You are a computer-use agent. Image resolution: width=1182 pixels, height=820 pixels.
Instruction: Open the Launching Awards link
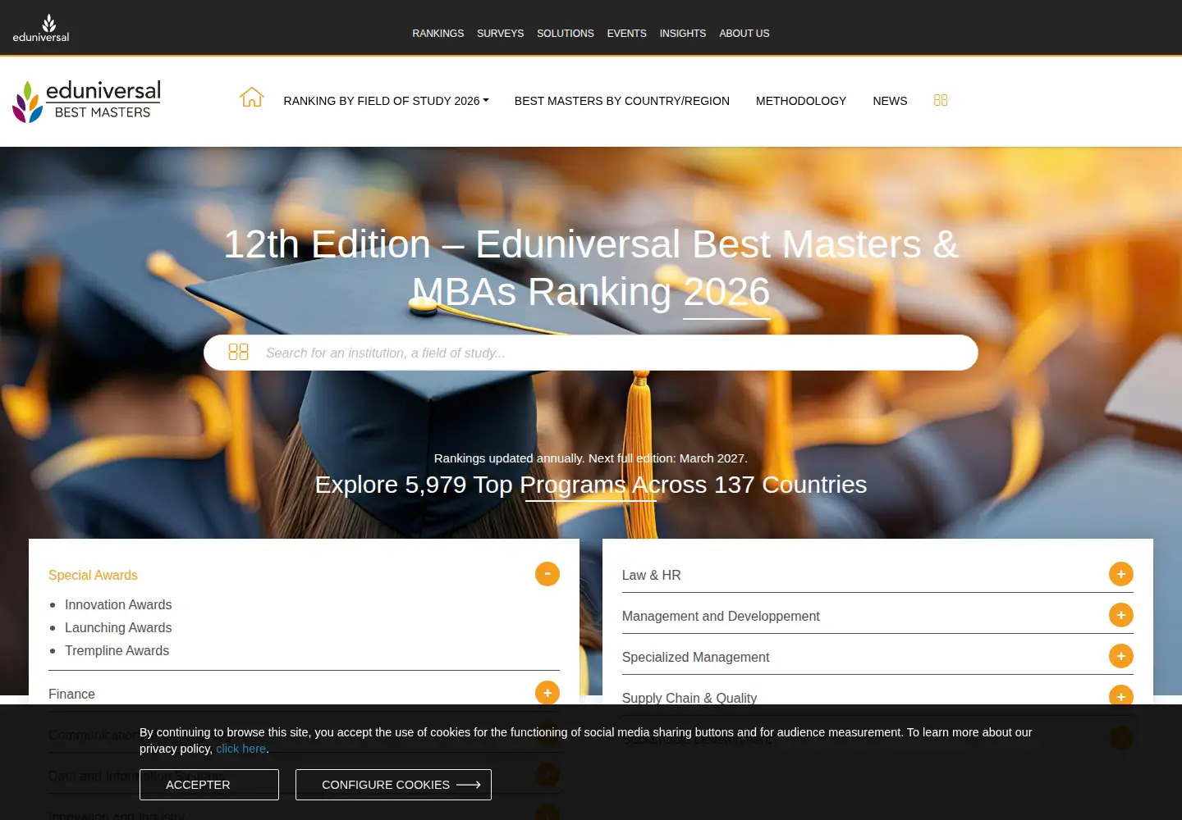(x=118, y=627)
